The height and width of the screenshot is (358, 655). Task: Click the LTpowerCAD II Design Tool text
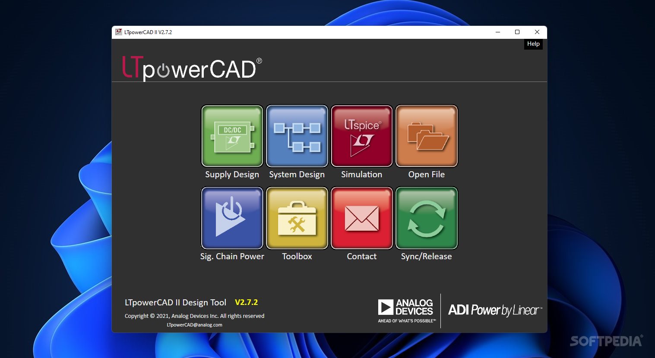point(175,303)
